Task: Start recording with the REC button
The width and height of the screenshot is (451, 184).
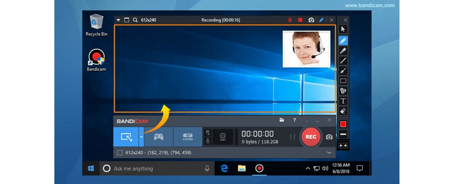Action: coord(311,137)
